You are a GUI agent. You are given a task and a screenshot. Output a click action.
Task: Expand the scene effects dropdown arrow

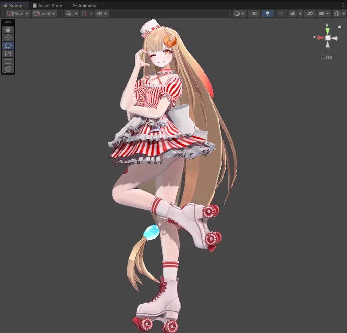pyautogui.click(x=300, y=14)
